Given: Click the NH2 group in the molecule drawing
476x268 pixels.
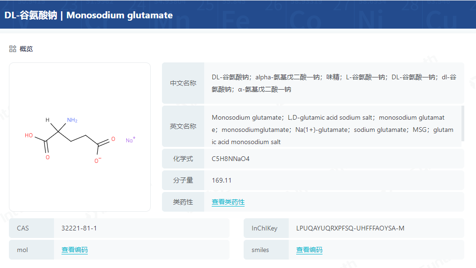Looking at the screenshot, I should pyautogui.click(x=72, y=121).
